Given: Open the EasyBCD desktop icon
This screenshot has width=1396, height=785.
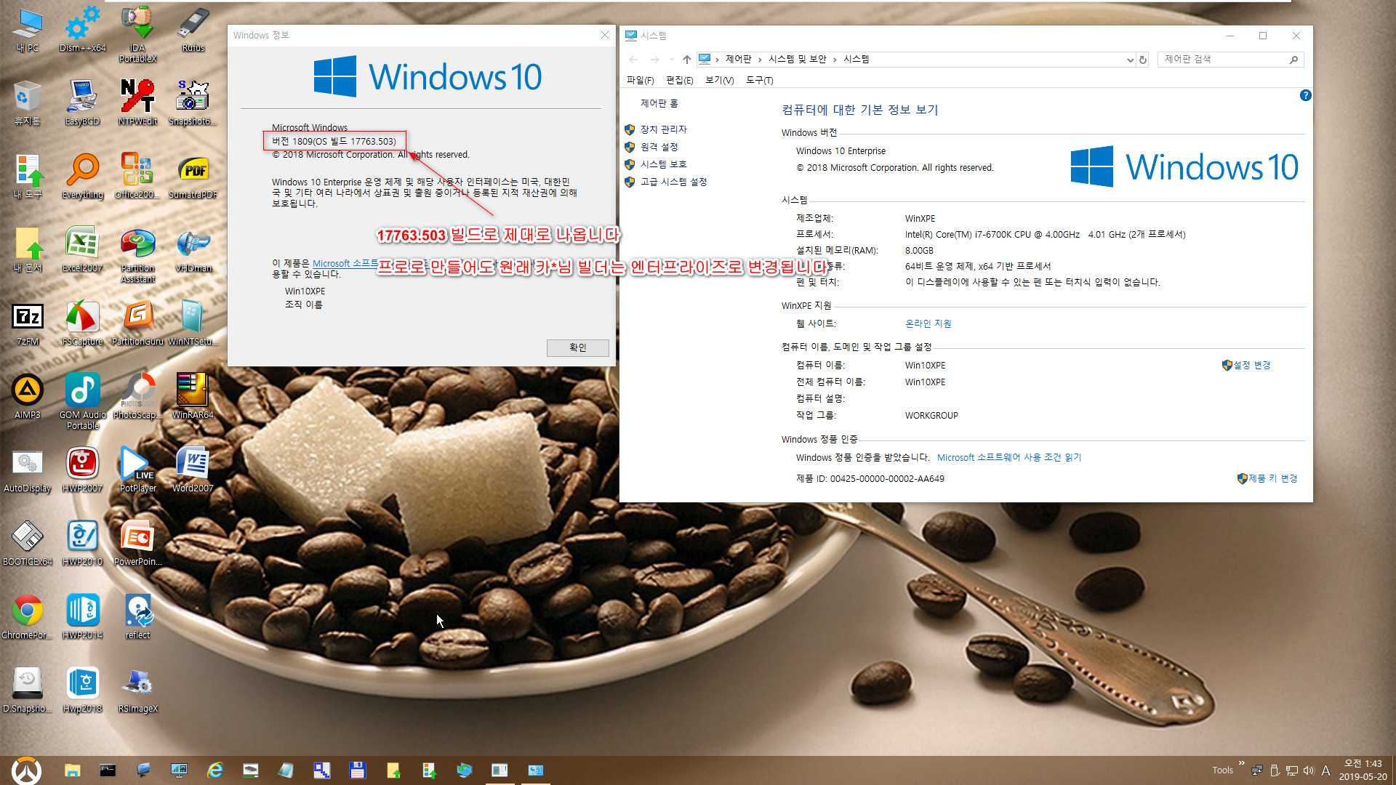Looking at the screenshot, I should (x=82, y=102).
